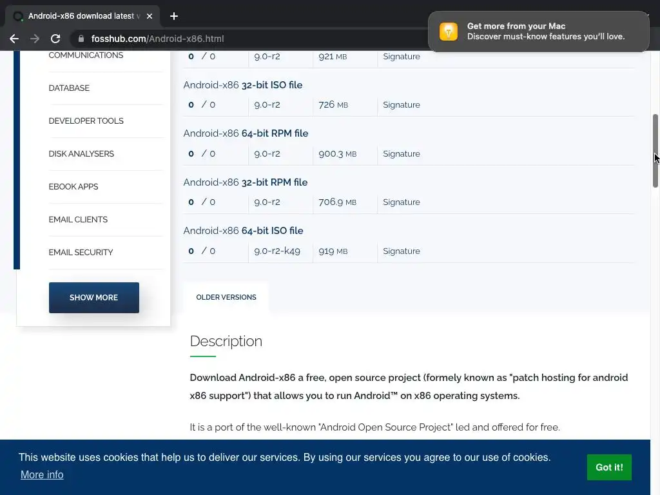Select the Android-x86 download browser tab
The image size is (660, 495).
tap(82, 16)
